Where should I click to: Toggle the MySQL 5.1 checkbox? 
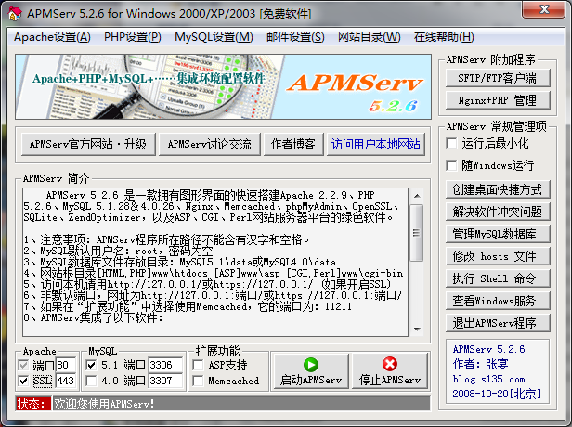pyautogui.click(x=91, y=365)
